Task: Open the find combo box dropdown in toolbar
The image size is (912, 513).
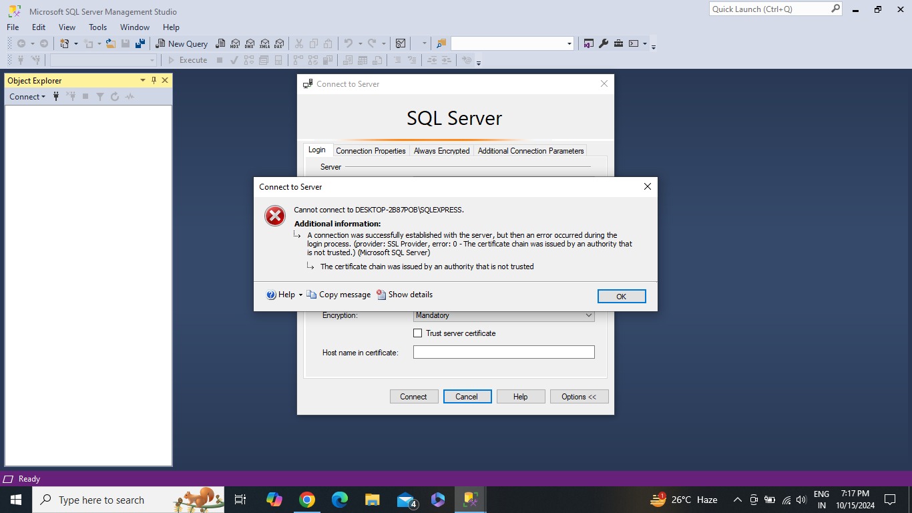Action: click(569, 43)
